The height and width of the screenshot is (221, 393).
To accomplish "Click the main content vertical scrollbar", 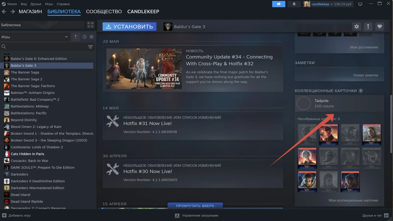I will (392, 124).
